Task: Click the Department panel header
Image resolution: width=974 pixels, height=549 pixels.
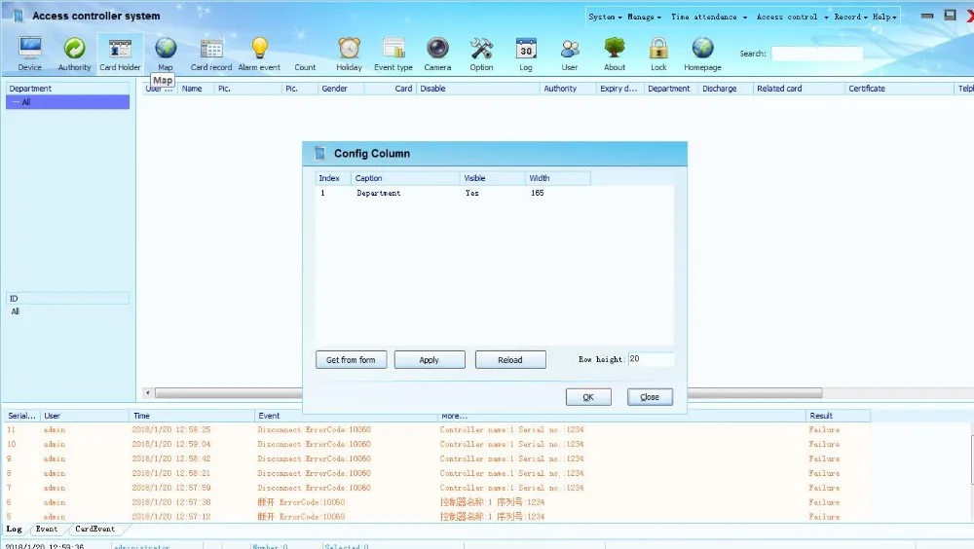Action: tap(68, 89)
